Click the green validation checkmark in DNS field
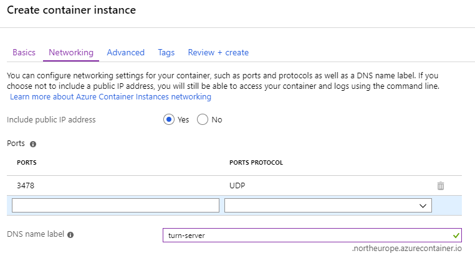The image size is (475, 279). (456, 236)
